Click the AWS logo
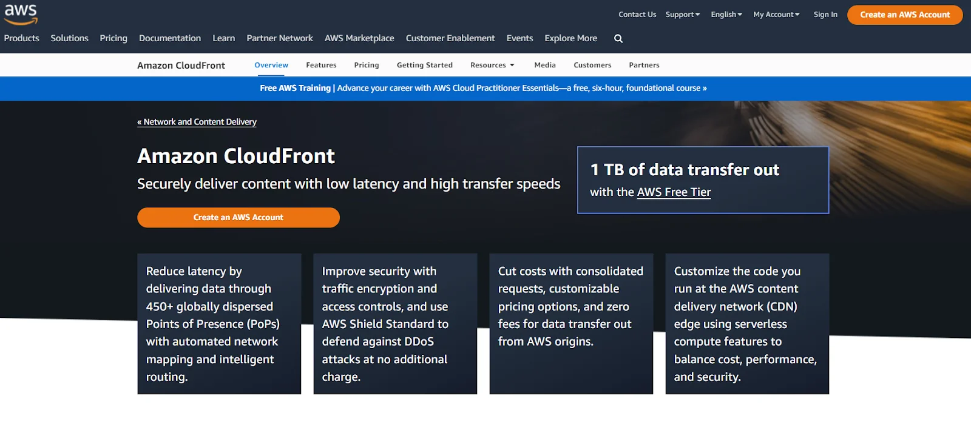 click(x=21, y=15)
